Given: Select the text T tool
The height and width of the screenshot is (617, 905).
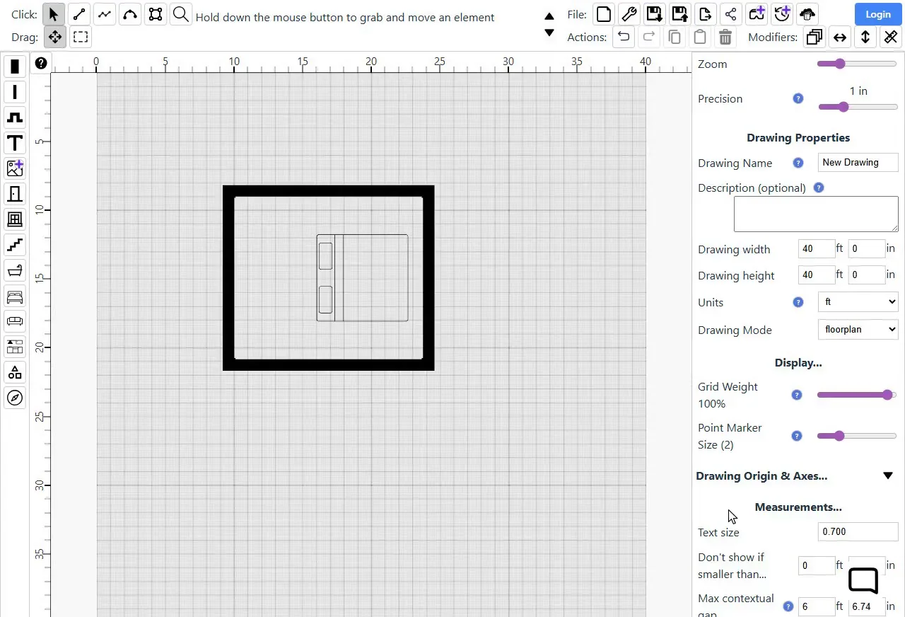Looking at the screenshot, I should (15, 143).
